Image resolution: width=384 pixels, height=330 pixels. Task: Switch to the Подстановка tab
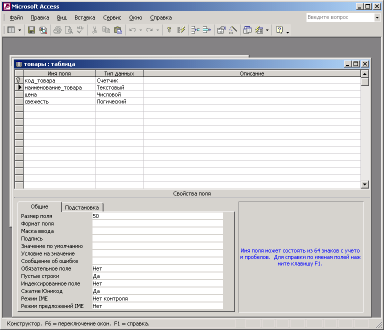82,207
